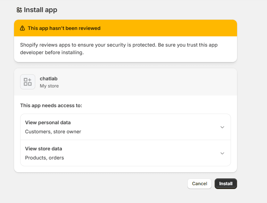The image size is (267, 203).
Task: Click "This app needs access to:" label
Action: point(51,106)
